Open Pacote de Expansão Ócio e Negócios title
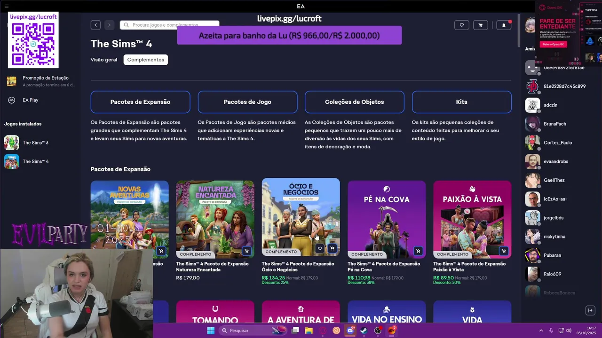Image resolution: width=602 pixels, height=338 pixels. pyautogui.click(x=298, y=267)
